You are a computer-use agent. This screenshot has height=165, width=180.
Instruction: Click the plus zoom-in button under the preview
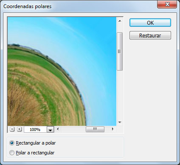tap(19, 129)
